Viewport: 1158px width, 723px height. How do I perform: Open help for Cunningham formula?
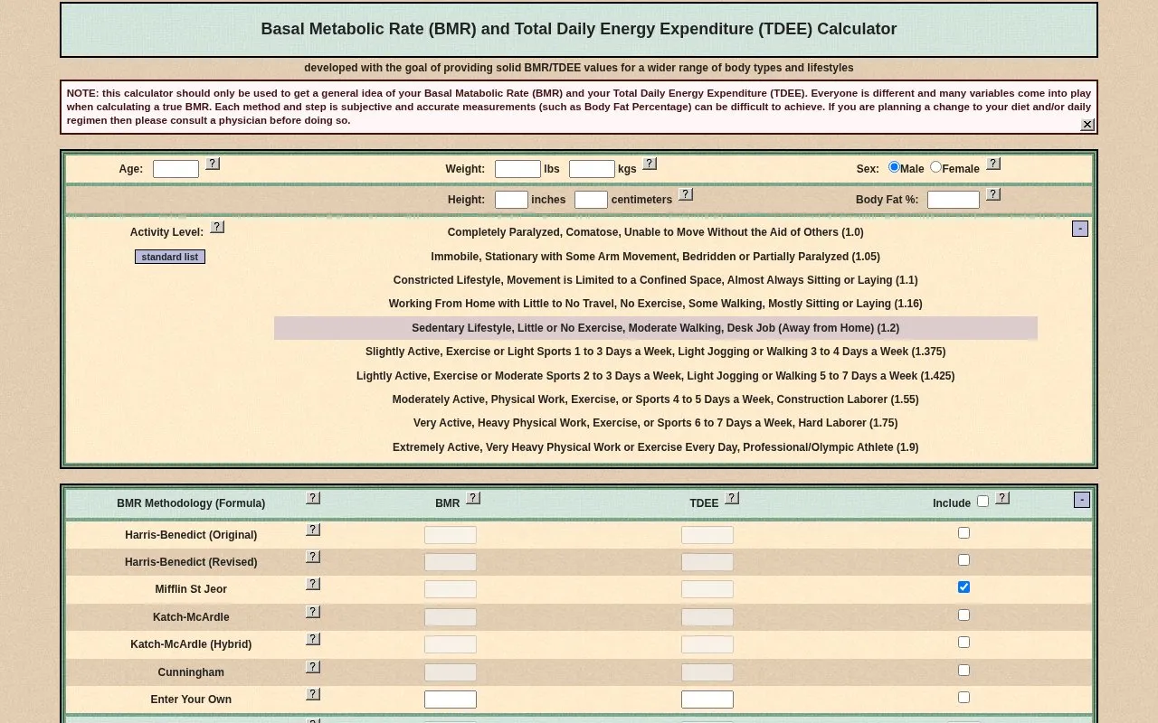(x=313, y=667)
